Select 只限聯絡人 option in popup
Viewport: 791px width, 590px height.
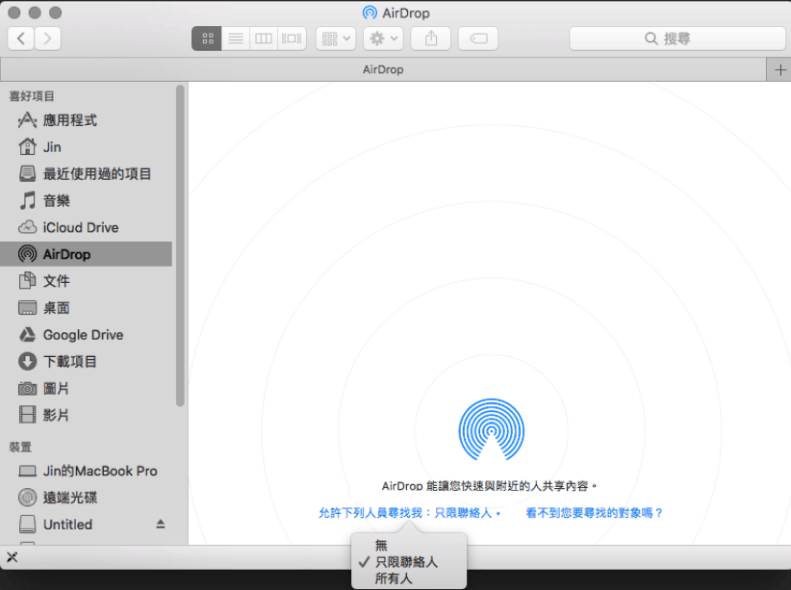[406, 561]
